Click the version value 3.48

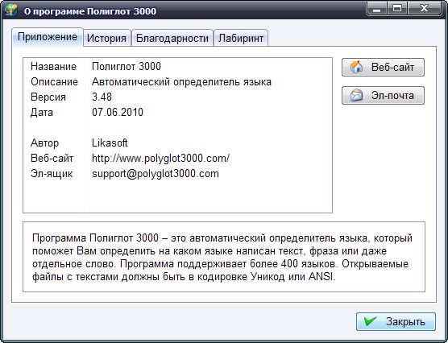coord(102,97)
